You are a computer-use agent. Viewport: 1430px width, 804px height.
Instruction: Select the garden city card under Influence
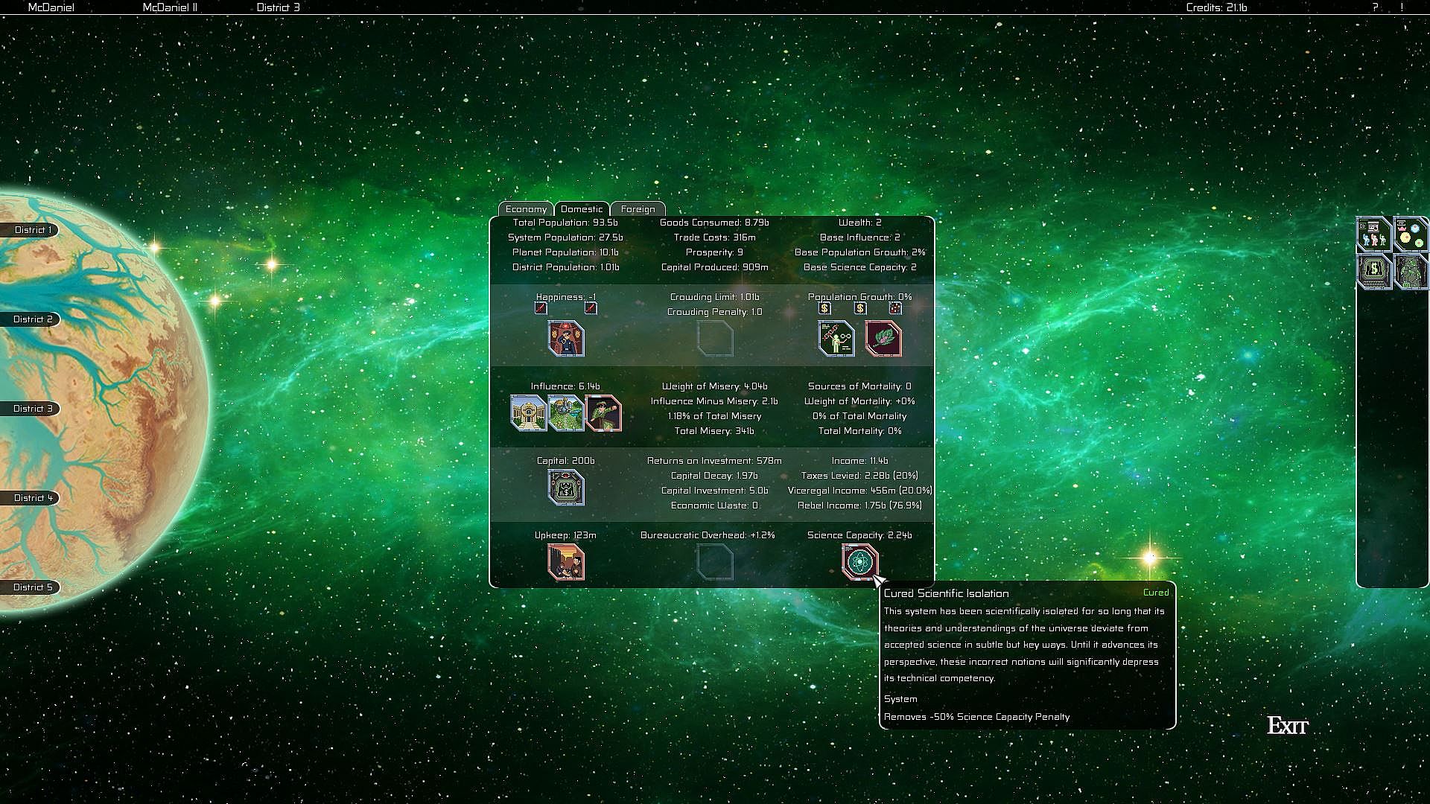point(566,413)
